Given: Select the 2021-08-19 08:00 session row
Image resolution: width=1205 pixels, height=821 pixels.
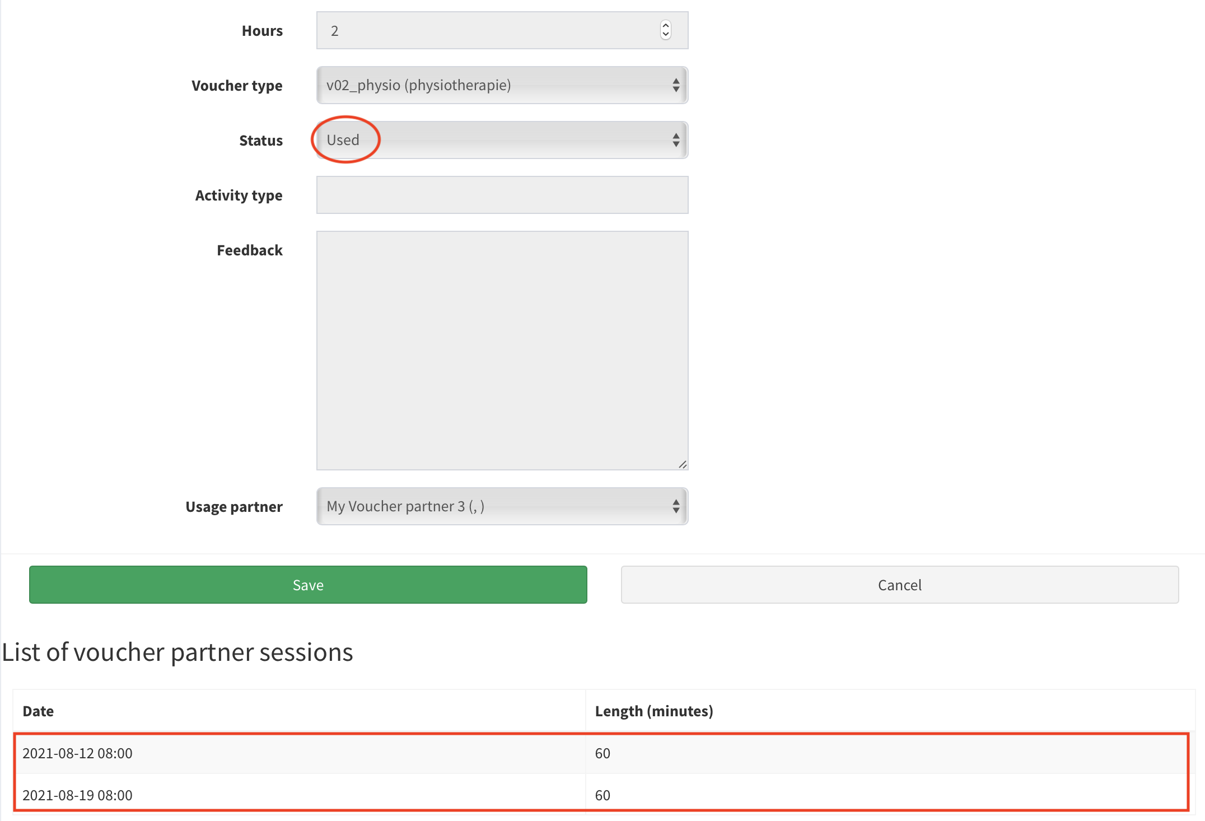Looking at the screenshot, I should tap(77, 795).
